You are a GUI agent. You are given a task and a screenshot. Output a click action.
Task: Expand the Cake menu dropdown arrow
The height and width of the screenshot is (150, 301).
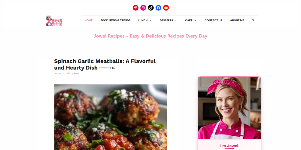pos(195,20)
